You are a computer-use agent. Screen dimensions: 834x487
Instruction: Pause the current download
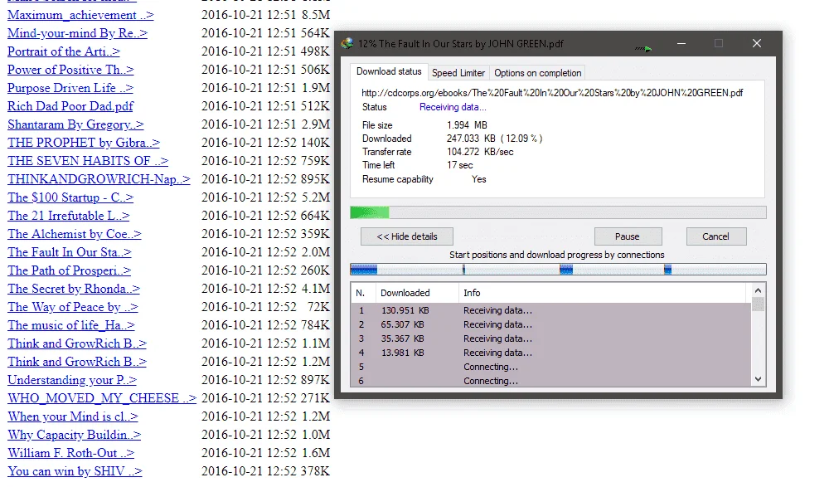628,236
